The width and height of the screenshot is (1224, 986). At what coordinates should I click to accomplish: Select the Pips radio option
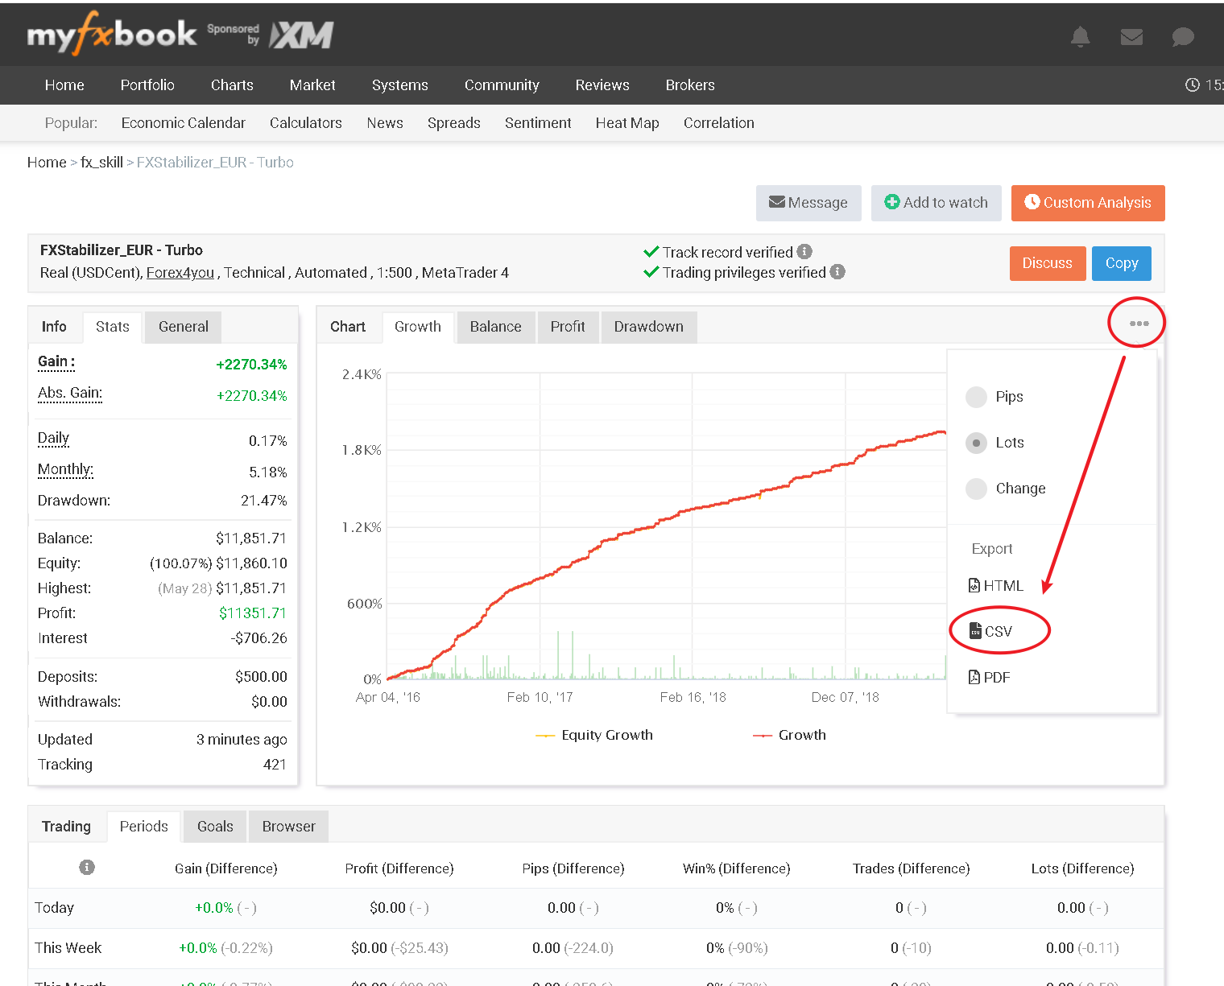(976, 397)
